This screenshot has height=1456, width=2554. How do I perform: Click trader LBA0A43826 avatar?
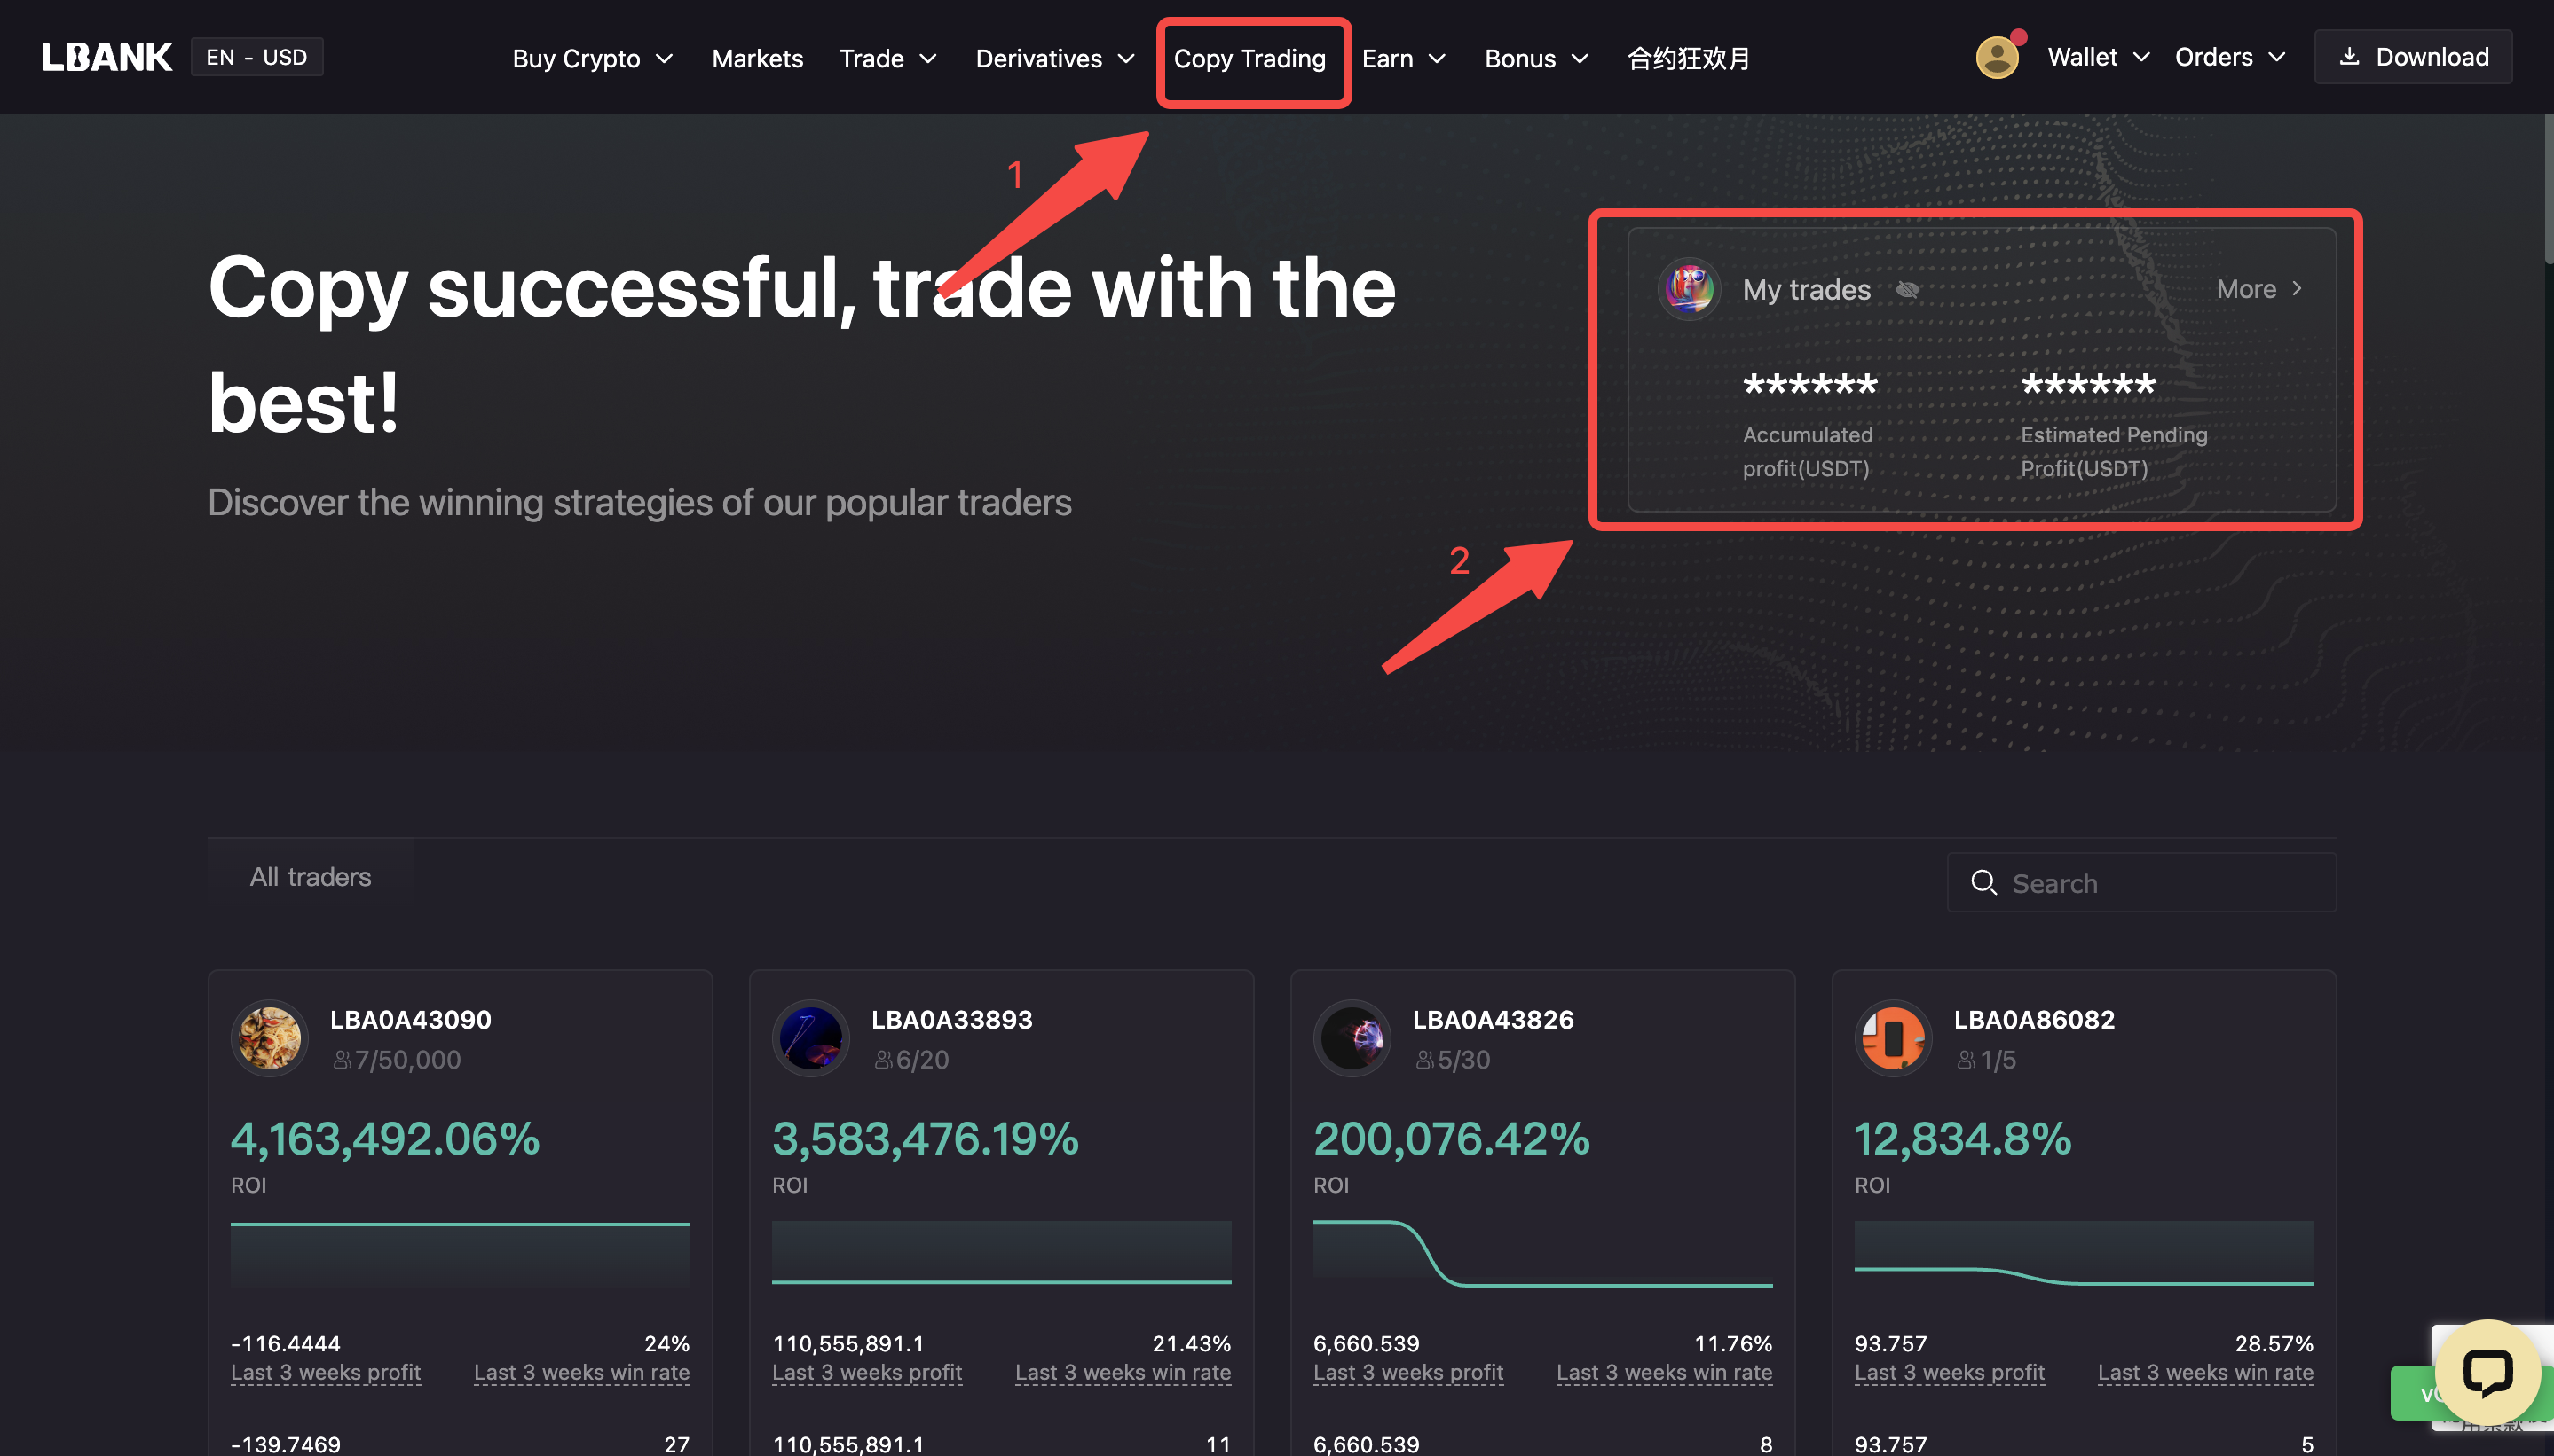[x=1352, y=1038]
